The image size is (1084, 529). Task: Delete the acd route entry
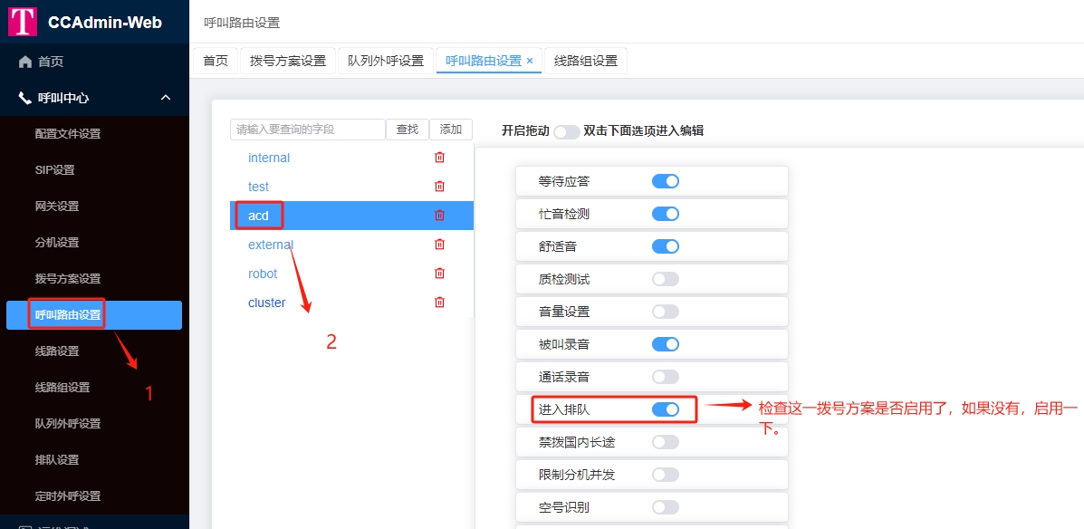pyautogui.click(x=439, y=216)
